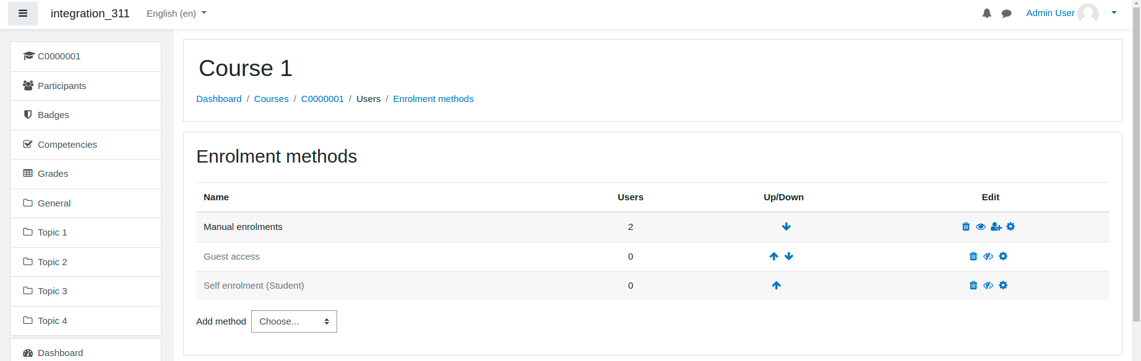Move Guest access down with the arrow
This screenshot has width=1141, height=361.
[789, 257]
